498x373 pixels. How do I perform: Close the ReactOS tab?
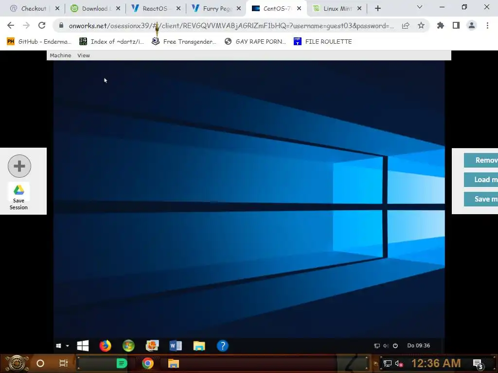(x=178, y=9)
